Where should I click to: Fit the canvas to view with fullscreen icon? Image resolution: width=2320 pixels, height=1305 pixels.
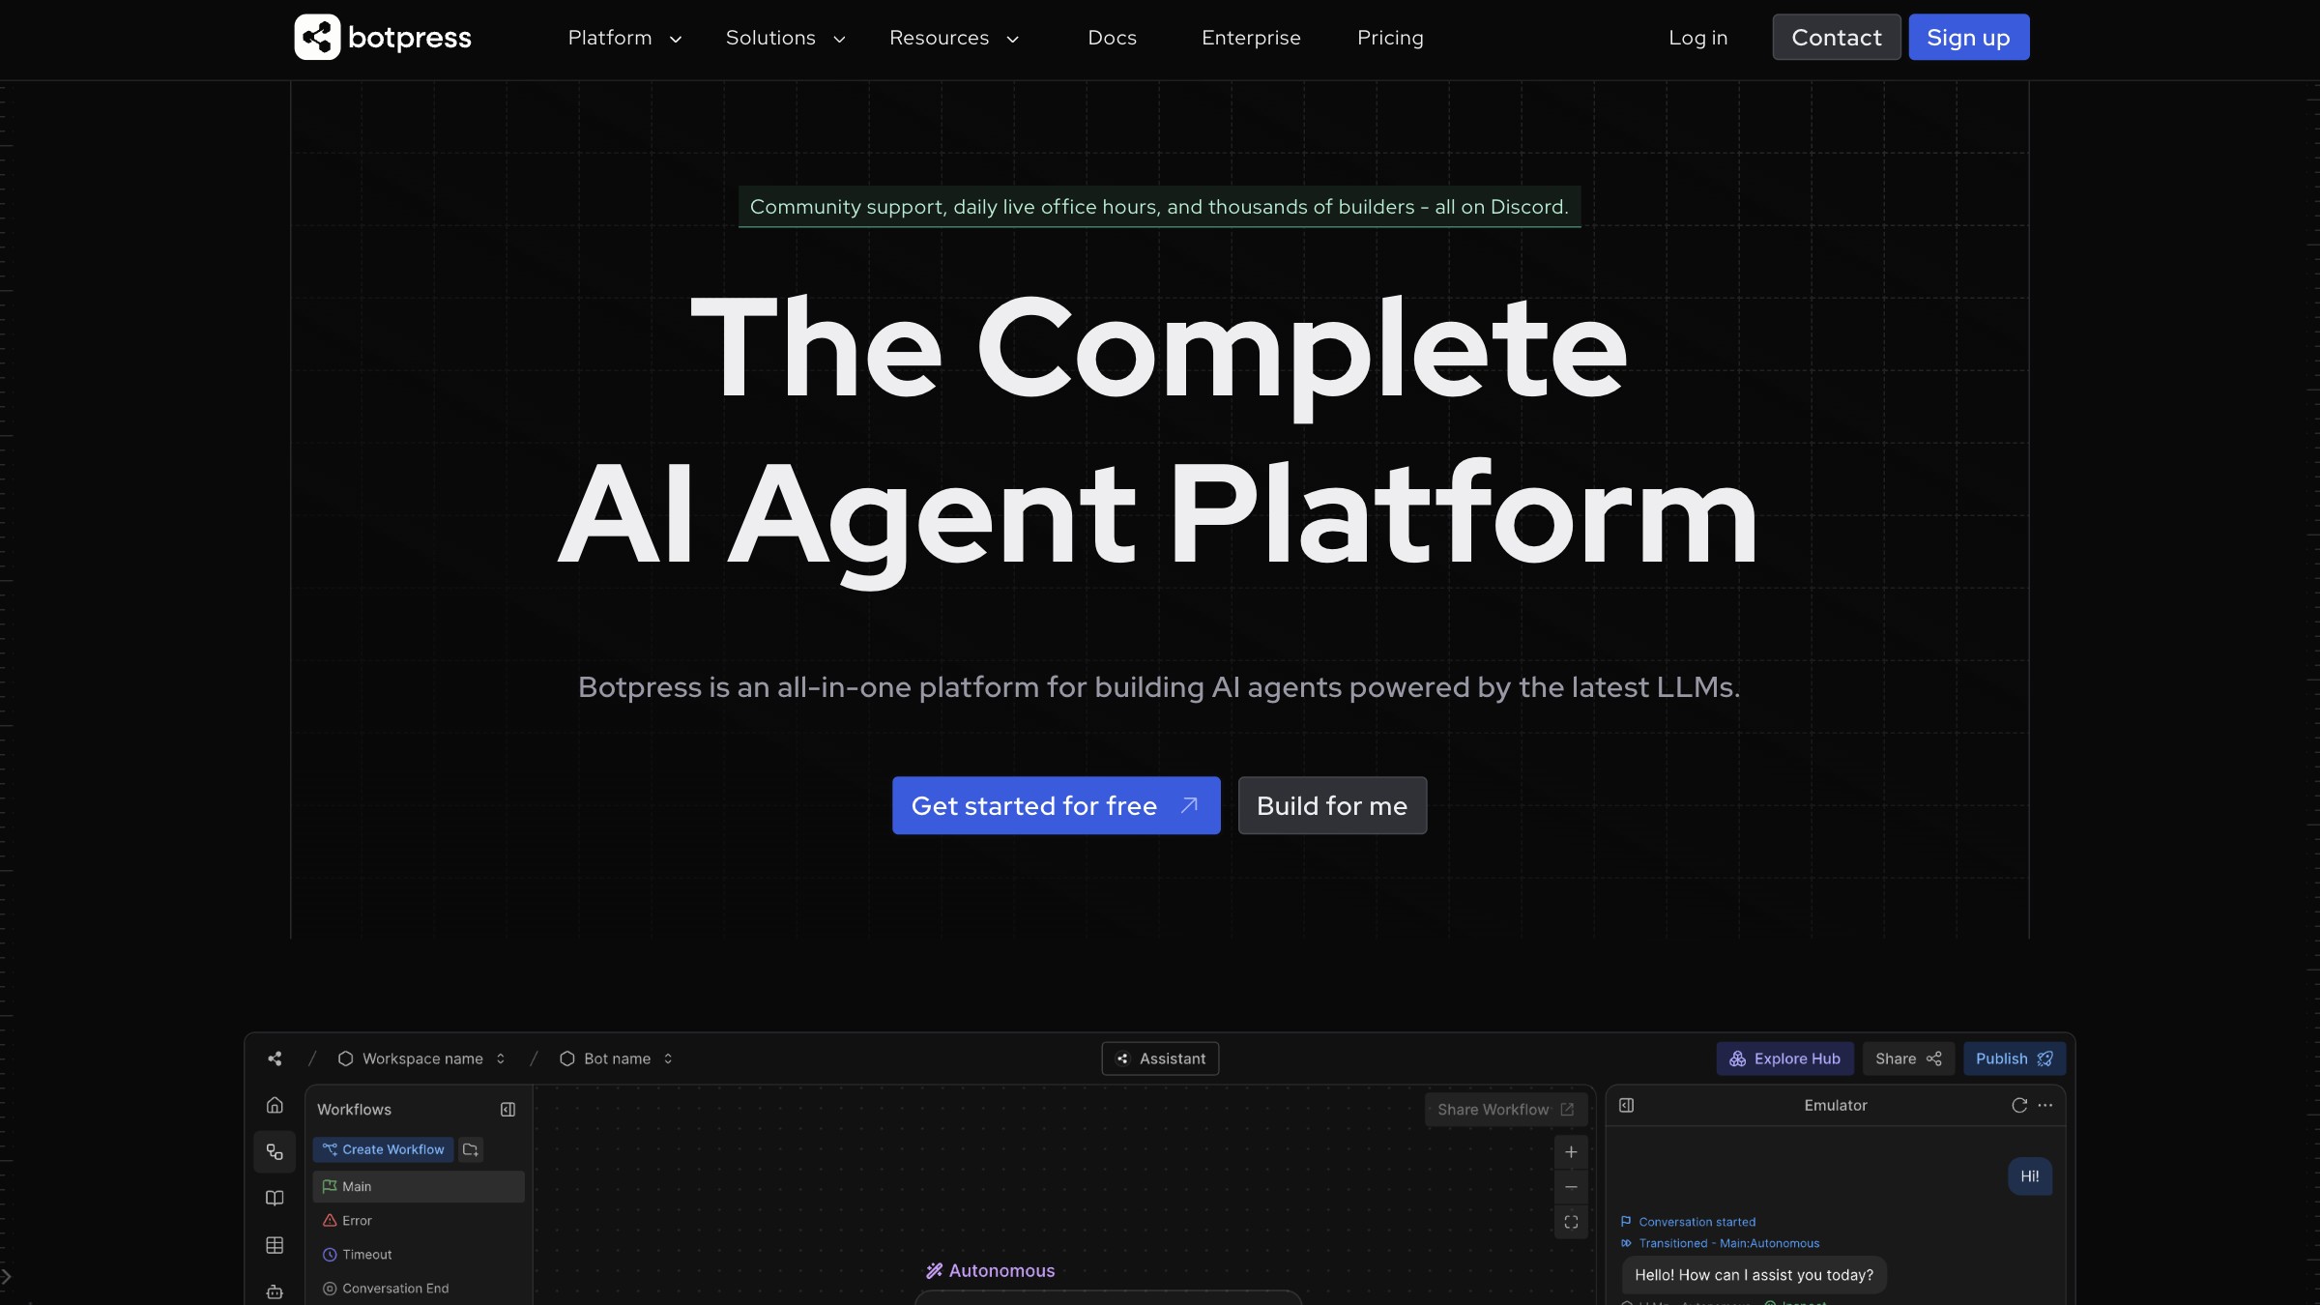(1571, 1222)
